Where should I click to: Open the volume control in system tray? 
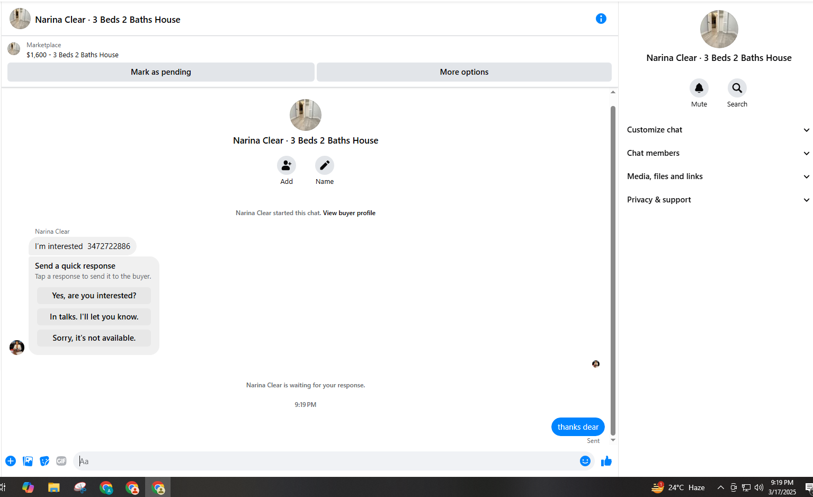(x=759, y=487)
